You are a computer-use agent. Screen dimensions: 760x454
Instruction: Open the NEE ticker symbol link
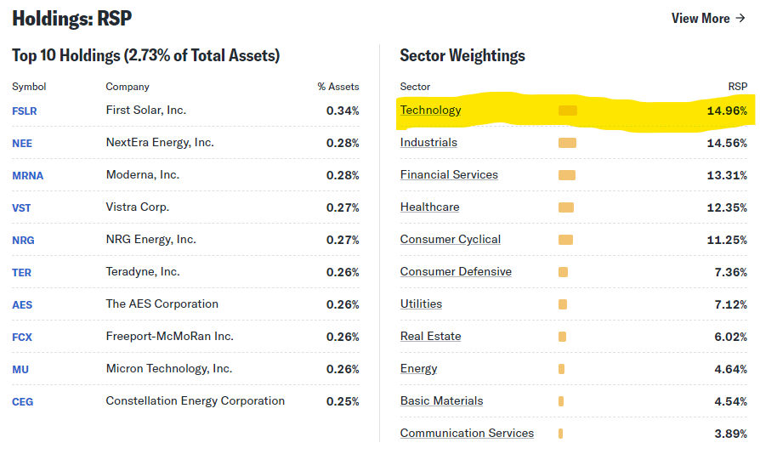tap(22, 143)
